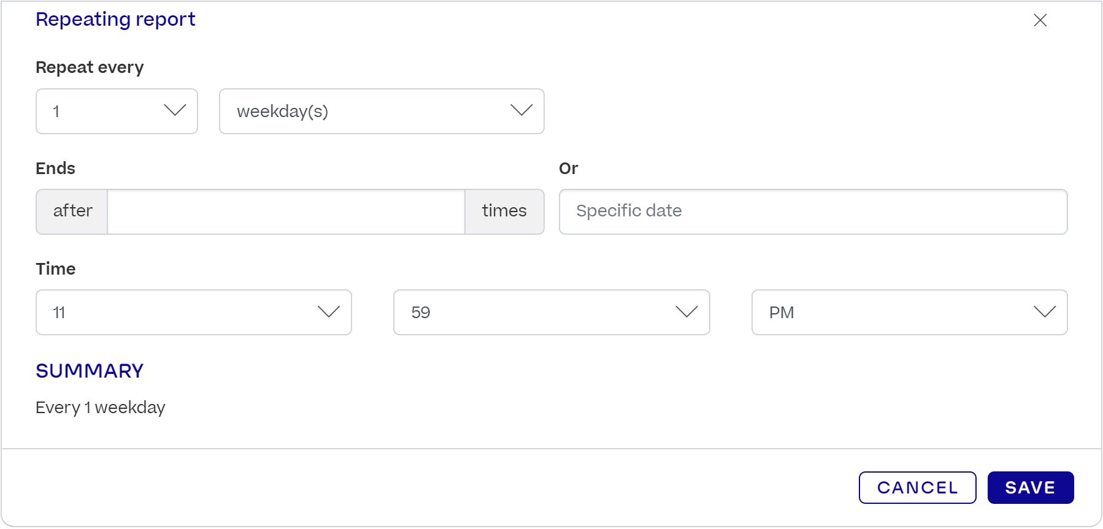The height and width of the screenshot is (529, 1103).
Task: Open the AM/PM dropdown
Action: pos(909,313)
